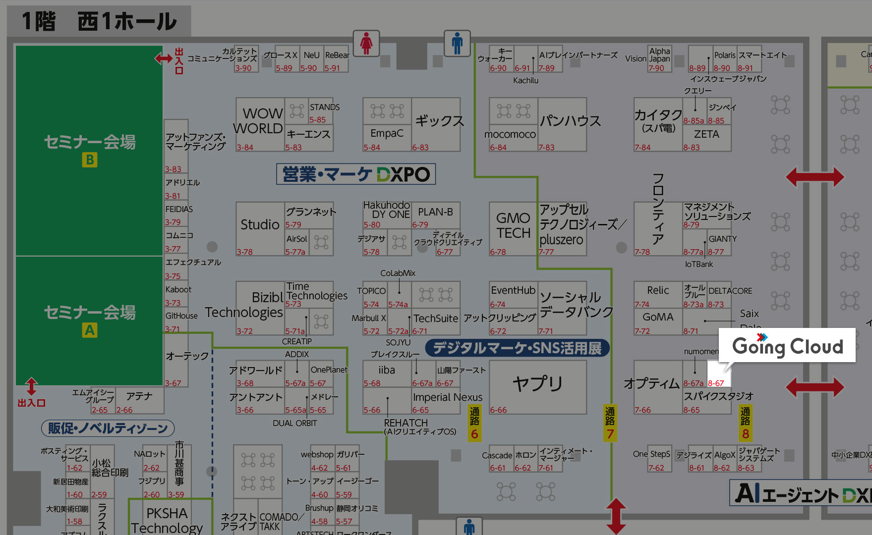Select the ヤプリ booth 6-66
The image size is (872, 535).
538,387
